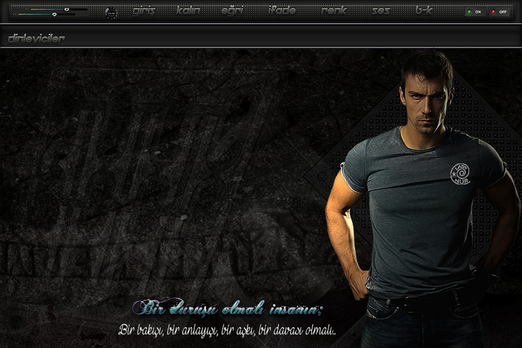Open the ifade emoticon menu
This screenshot has width=522, height=348.
click(x=282, y=10)
